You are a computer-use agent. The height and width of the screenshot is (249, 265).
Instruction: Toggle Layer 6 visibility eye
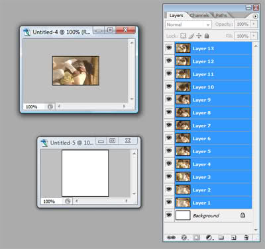[169, 138]
